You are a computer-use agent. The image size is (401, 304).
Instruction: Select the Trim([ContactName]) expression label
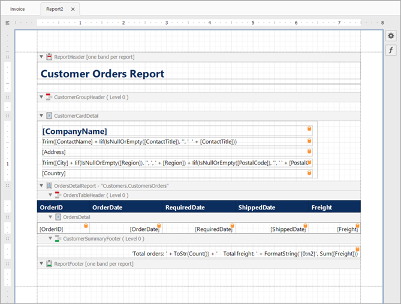[177, 141]
